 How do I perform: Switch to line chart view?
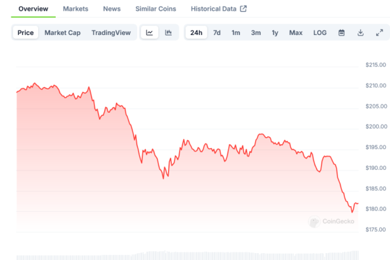pyautogui.click(x=150, y=32)
